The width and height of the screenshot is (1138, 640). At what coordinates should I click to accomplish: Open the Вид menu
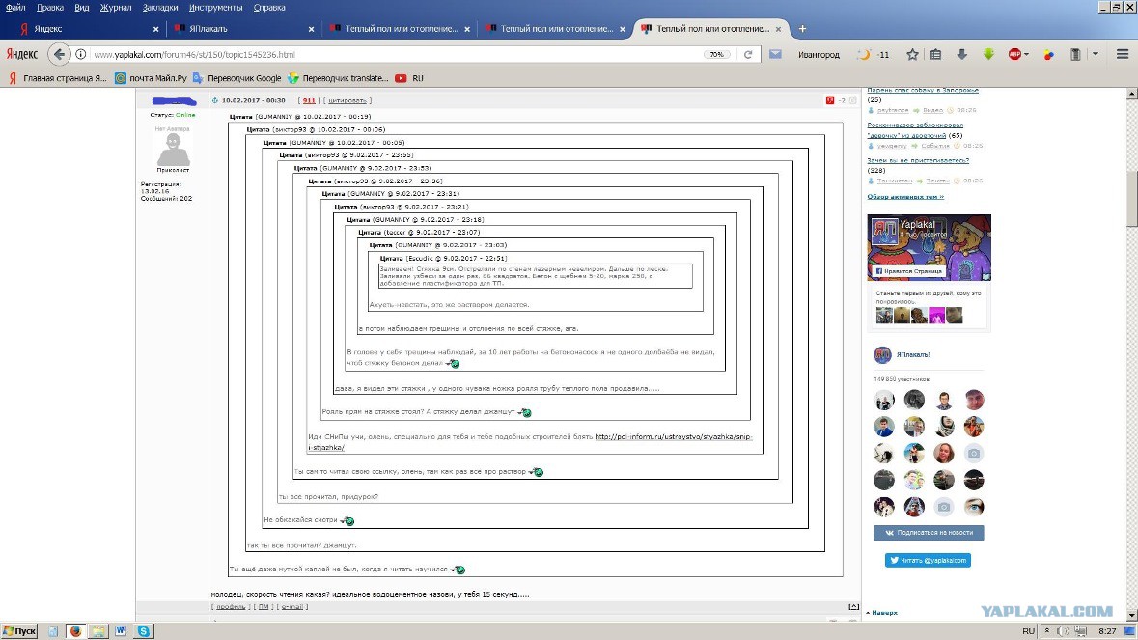(82, 8)
